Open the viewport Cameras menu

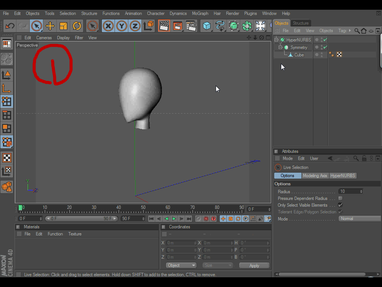coord(44,38)
